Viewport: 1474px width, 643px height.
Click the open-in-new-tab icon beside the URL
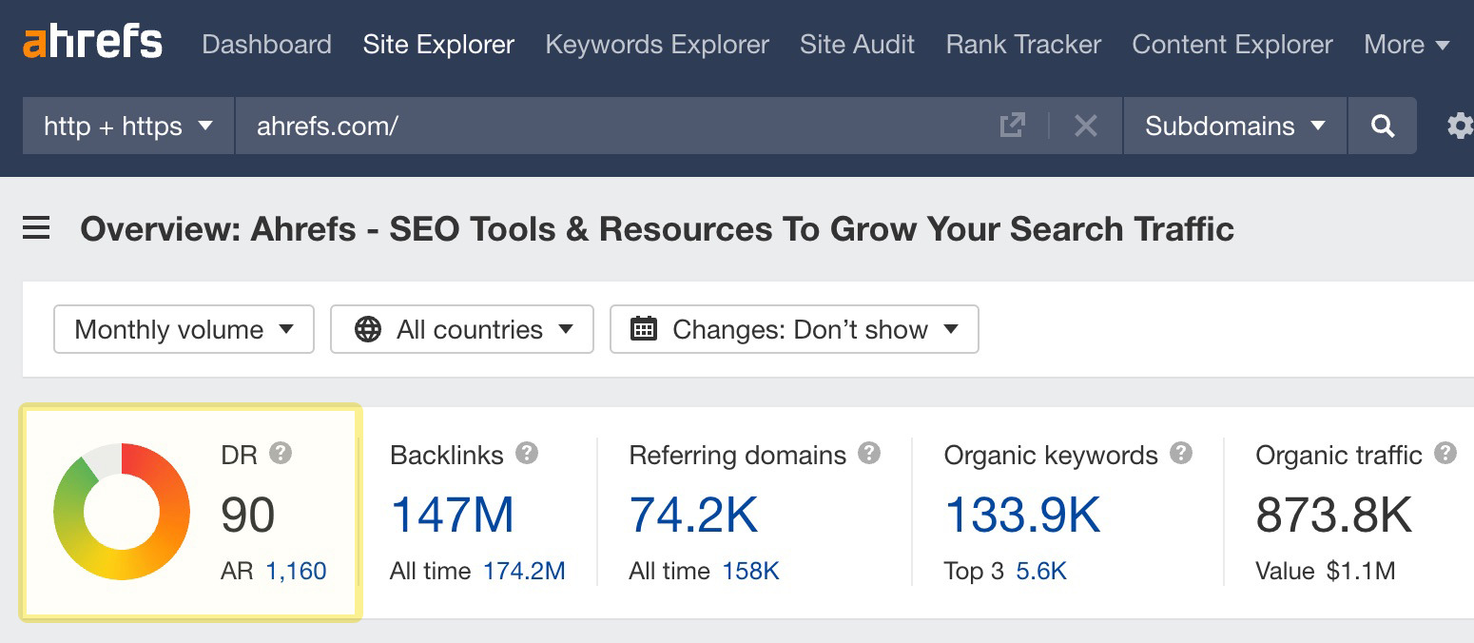pyautogui.click(x=1013, y=125)
